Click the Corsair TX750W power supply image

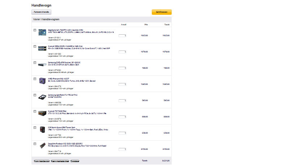(x=42, y=113)
